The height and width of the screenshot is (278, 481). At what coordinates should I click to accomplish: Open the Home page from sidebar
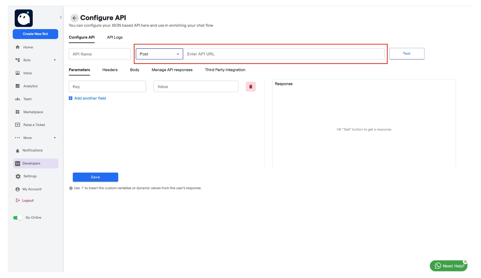(28, 47)
